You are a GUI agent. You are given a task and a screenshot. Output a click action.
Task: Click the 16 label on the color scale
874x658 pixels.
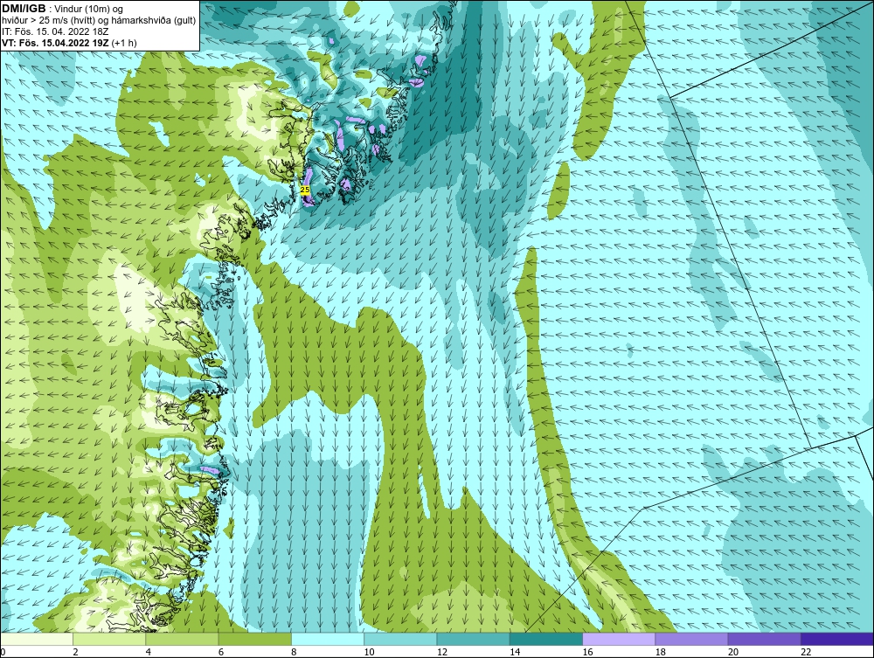click(587, 653)
